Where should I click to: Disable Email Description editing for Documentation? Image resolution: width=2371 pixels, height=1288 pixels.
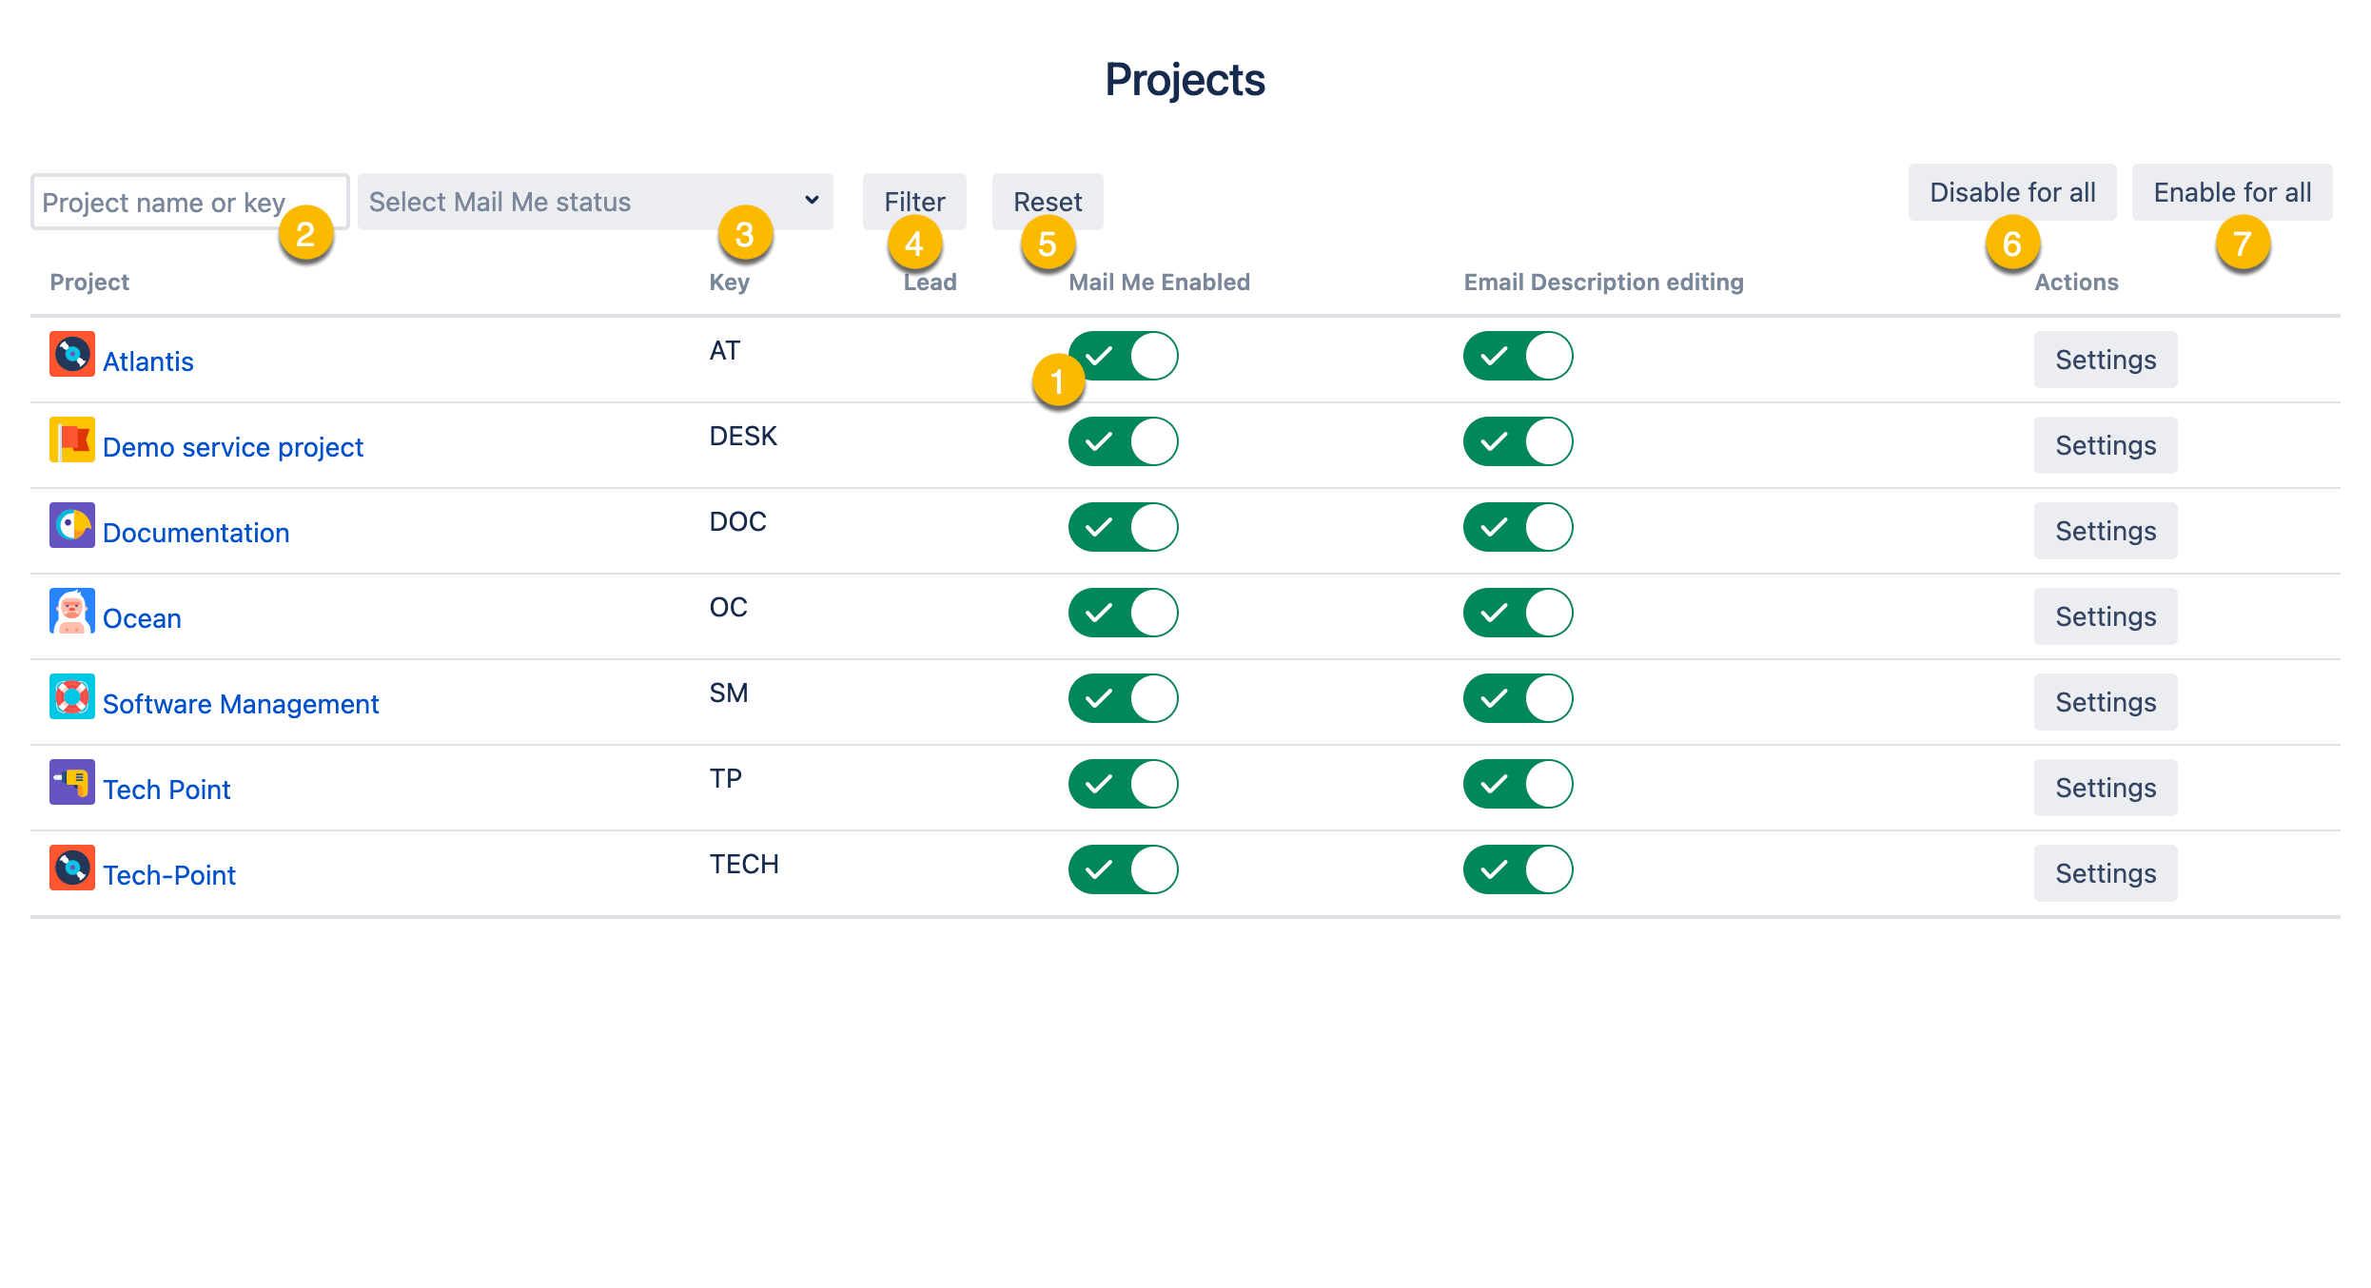click(1518, 527)
